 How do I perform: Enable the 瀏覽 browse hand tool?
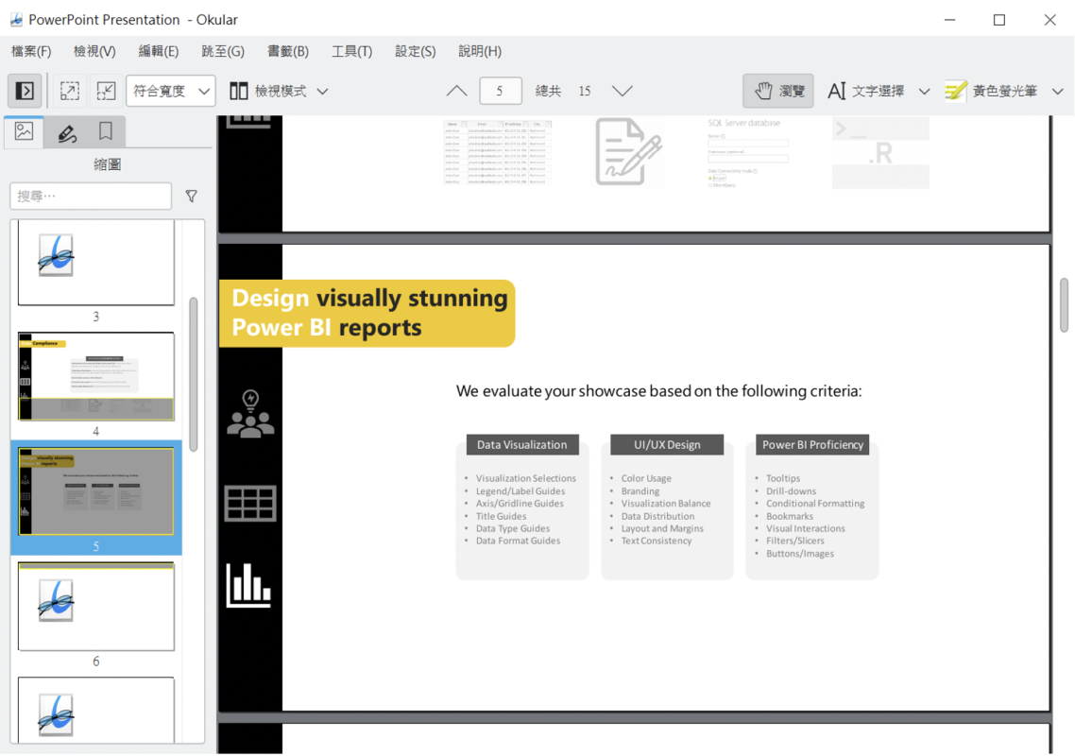click(x=778, y=91)
